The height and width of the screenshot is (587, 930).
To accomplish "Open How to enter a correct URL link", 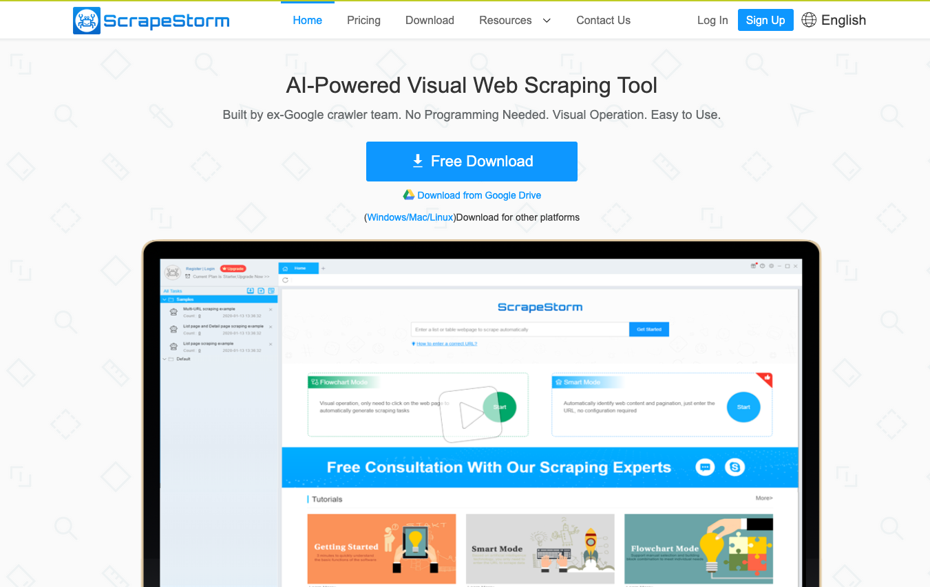I will click(447, 343).
